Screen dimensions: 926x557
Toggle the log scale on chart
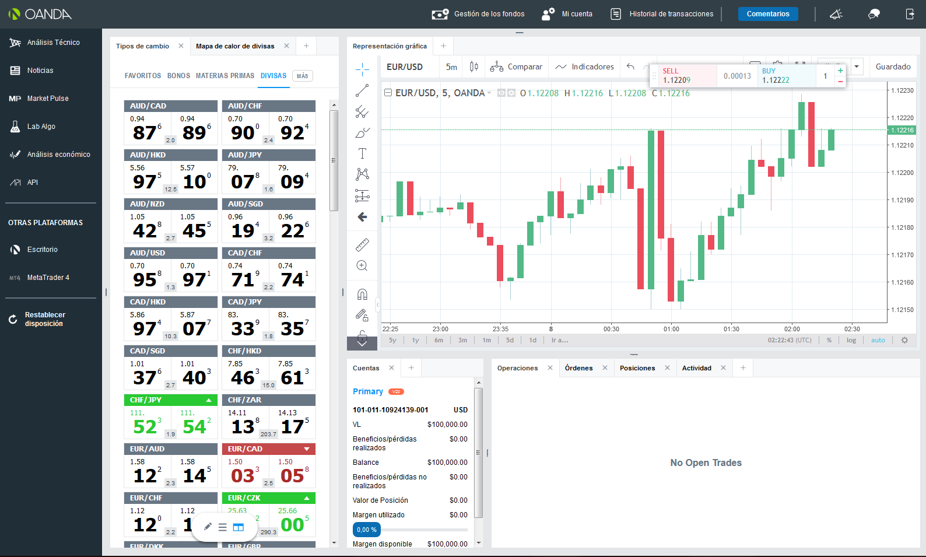point(851,340)
